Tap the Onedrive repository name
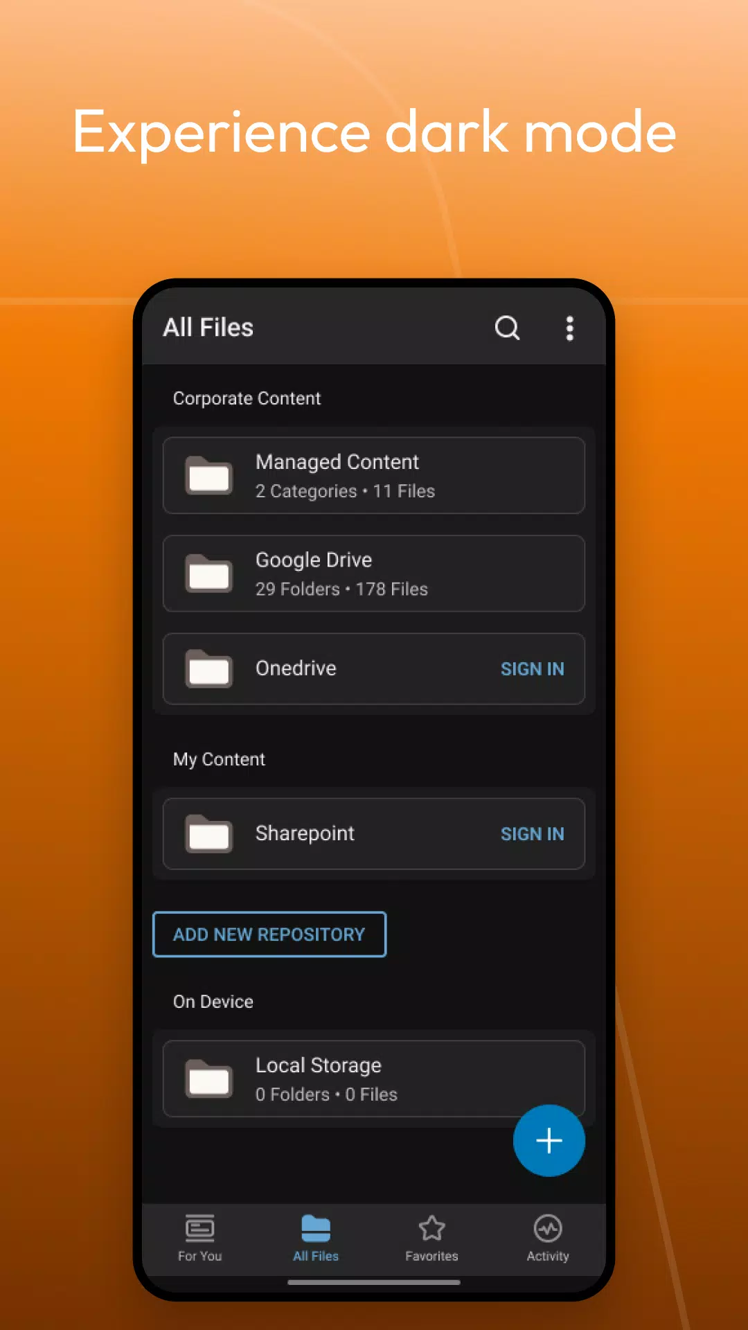748x1330 pixels. click(x=296, y=668)
